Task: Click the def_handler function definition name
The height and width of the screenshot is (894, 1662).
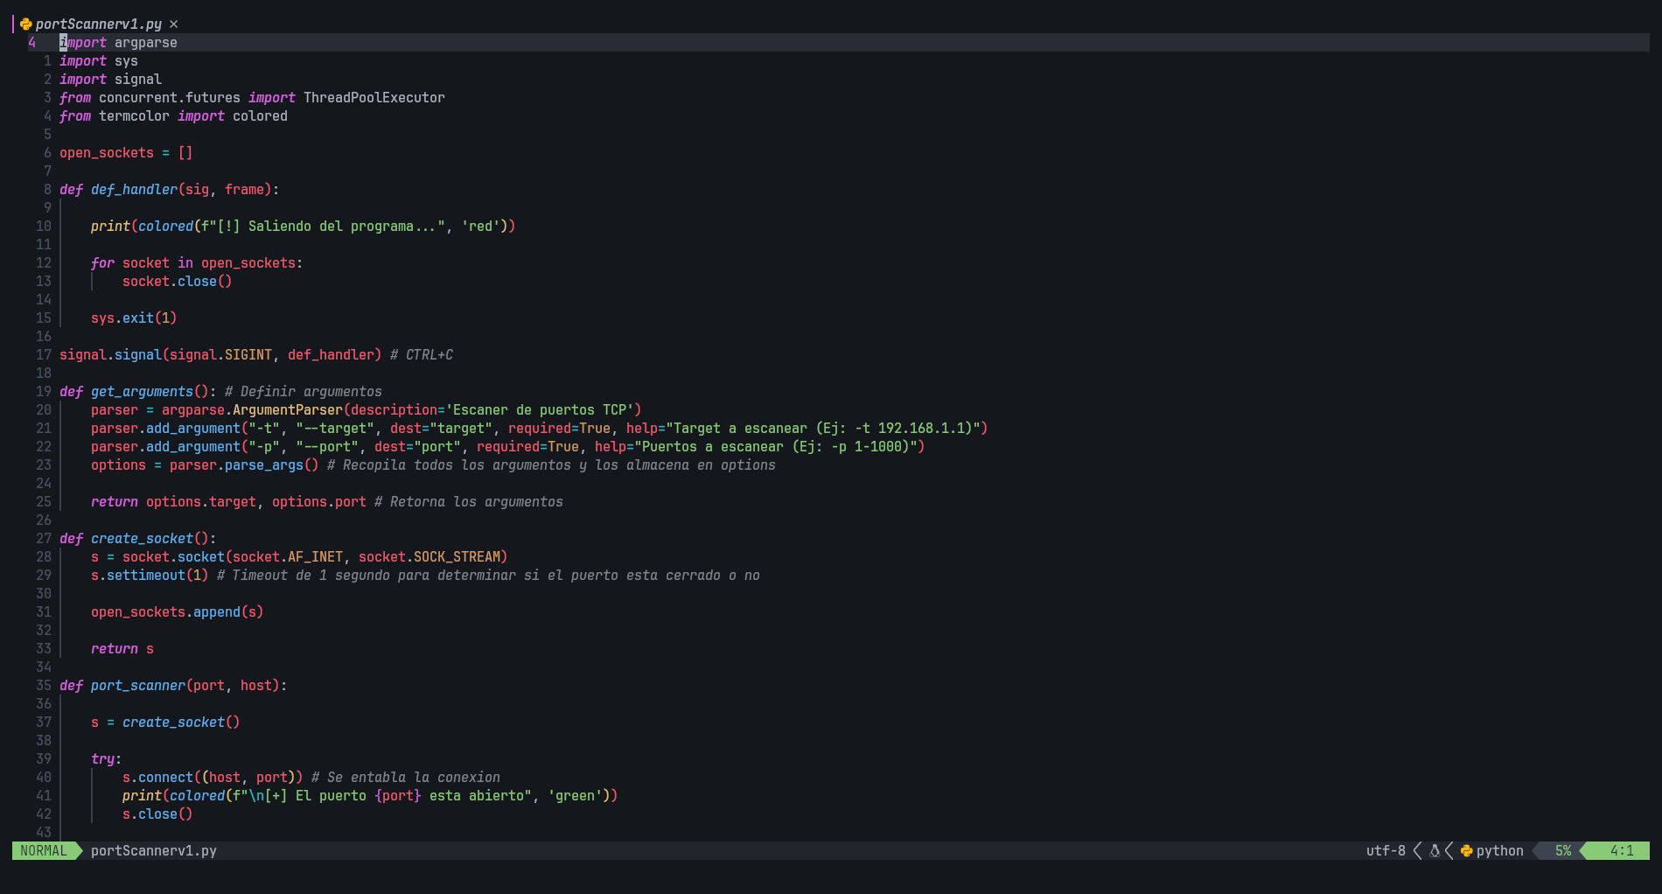Action: 134,189
